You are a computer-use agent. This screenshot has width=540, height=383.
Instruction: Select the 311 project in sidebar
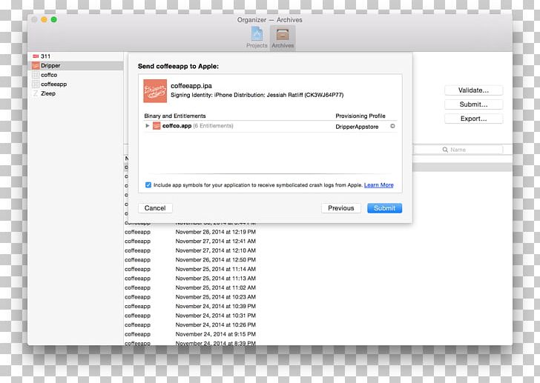[x=77, y=56]
